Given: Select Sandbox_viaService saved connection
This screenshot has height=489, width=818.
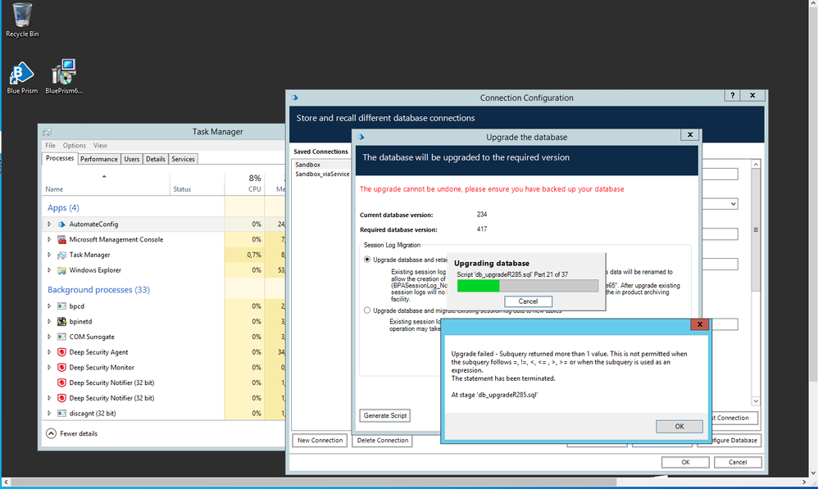Looking at the screenshot, I should [322, 174].
